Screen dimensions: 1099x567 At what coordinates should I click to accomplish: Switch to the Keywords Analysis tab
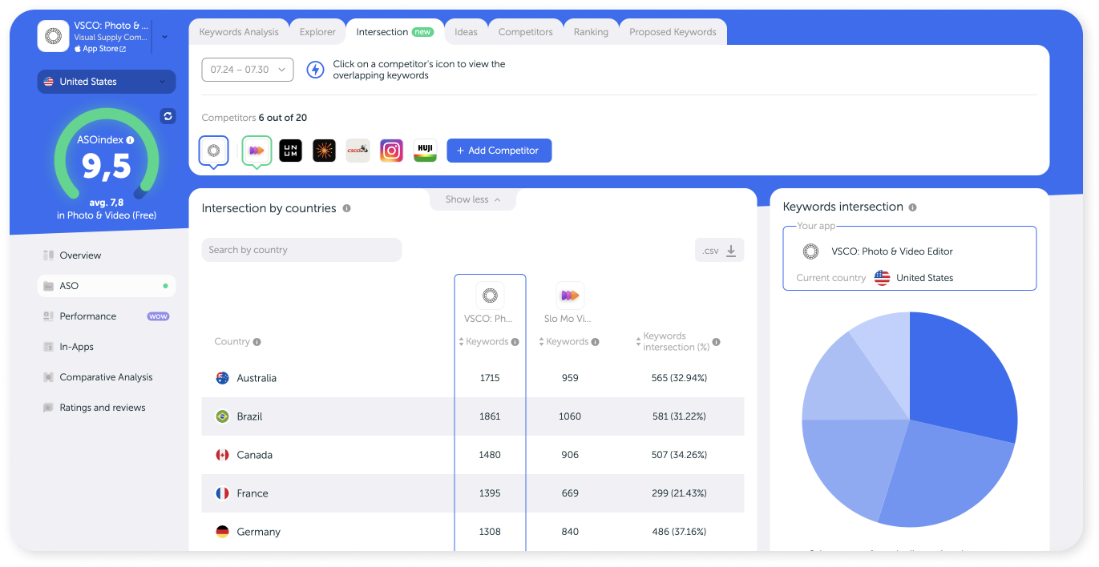click(239, 32)
